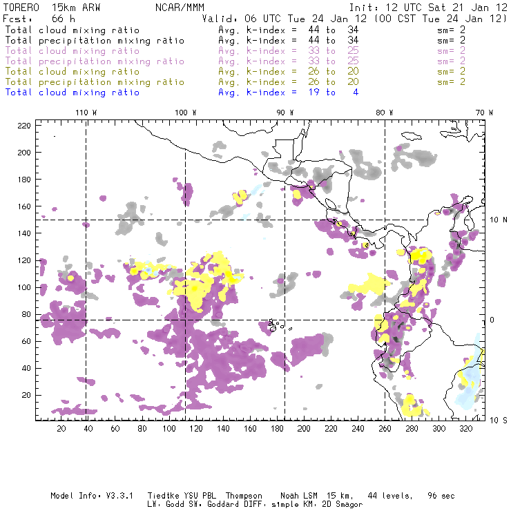The width and height of the screenshot is (511, 511).
Task: Click olive 'Avg. k-index = 26 to 20' on precipitation row
Action: [x=289, y=82]
